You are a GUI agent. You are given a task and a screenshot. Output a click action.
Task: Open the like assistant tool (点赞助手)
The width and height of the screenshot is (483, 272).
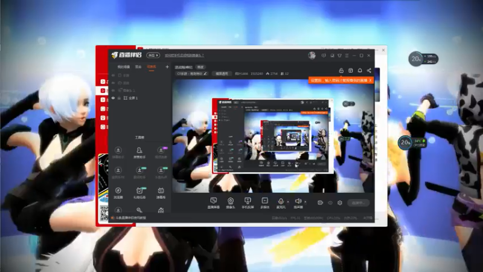139,152
